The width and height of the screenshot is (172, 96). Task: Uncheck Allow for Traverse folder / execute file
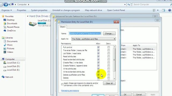coord(98,50)
